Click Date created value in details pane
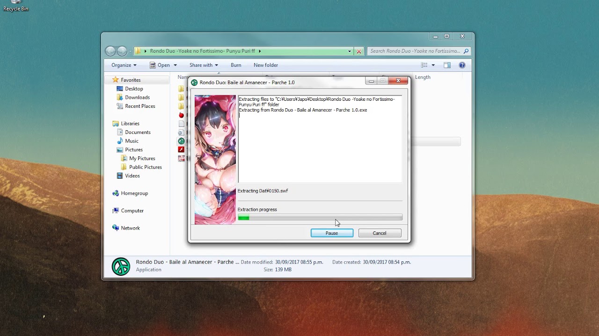 (387, 262)
